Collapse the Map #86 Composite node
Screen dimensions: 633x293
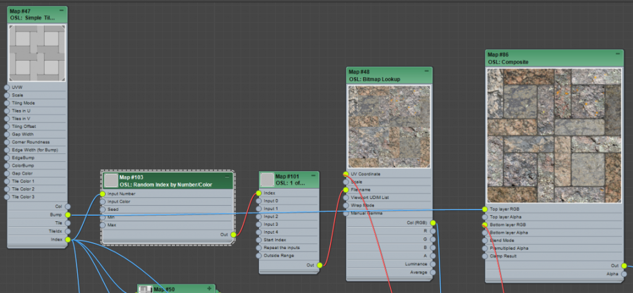coord(617,54)
